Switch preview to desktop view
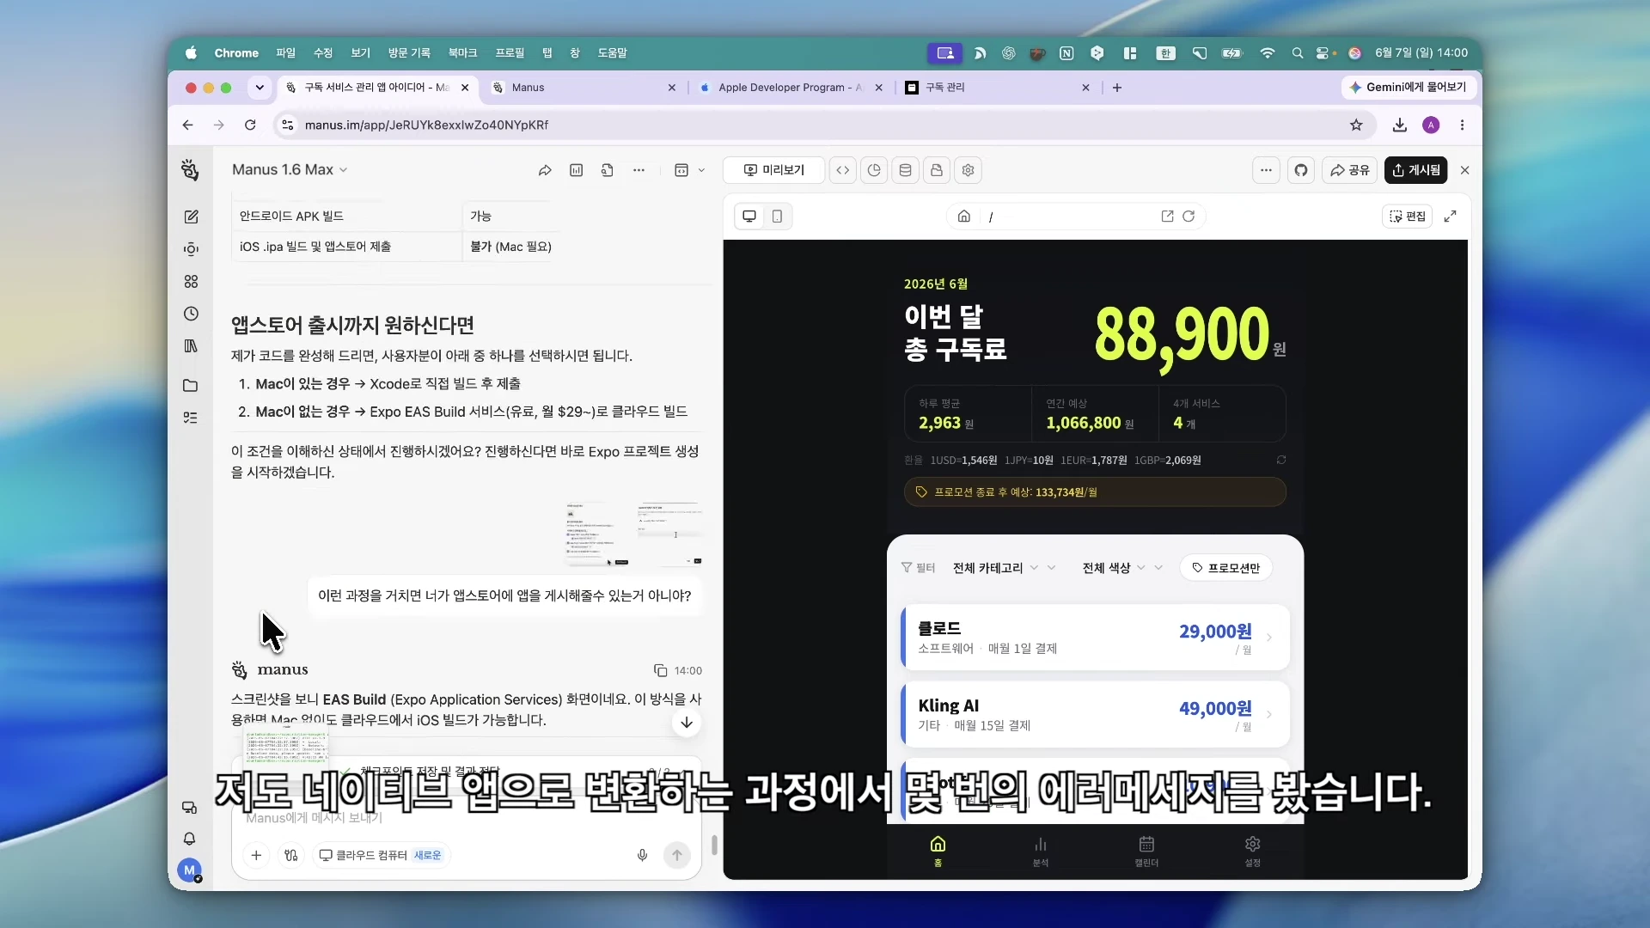 [x=749, y=217]
